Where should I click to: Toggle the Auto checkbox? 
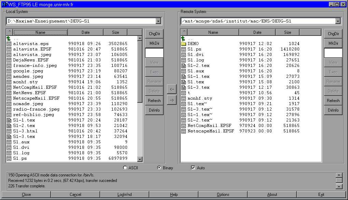point(193,168)
